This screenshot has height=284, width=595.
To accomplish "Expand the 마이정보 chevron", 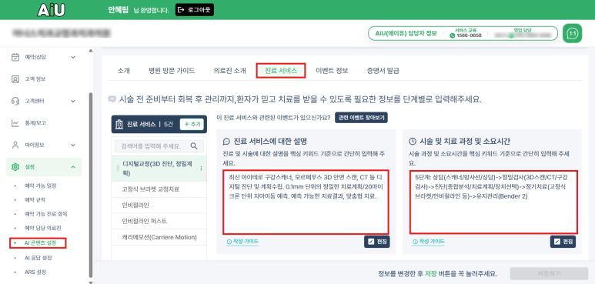I will tap(73, 145).
